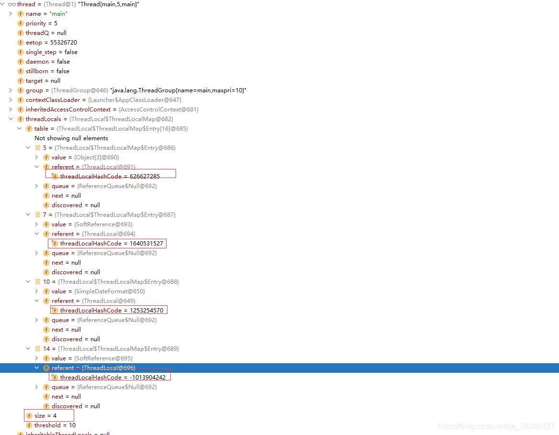Click the array element icon beside entry 10

pyautogui.click(x=37, y=281)
